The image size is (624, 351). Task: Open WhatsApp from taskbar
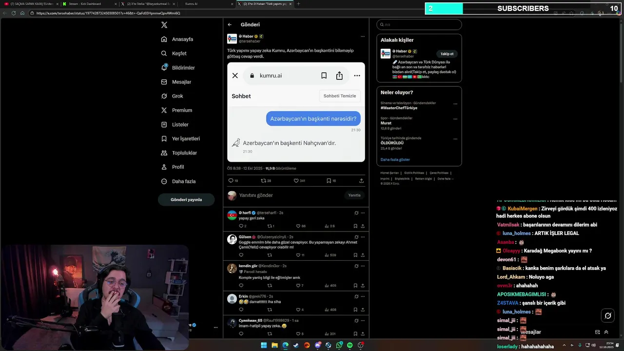339,345
